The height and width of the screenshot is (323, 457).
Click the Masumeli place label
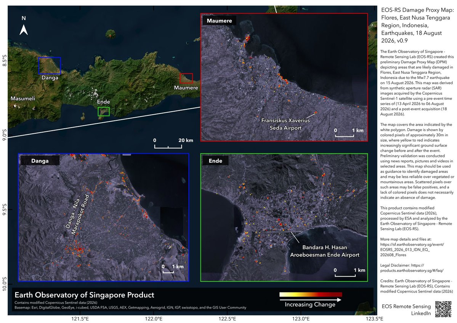click(23, 98)
